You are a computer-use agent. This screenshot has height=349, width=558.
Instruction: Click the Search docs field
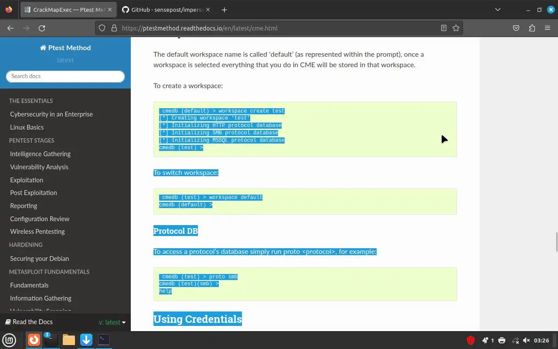pos(65,76)
